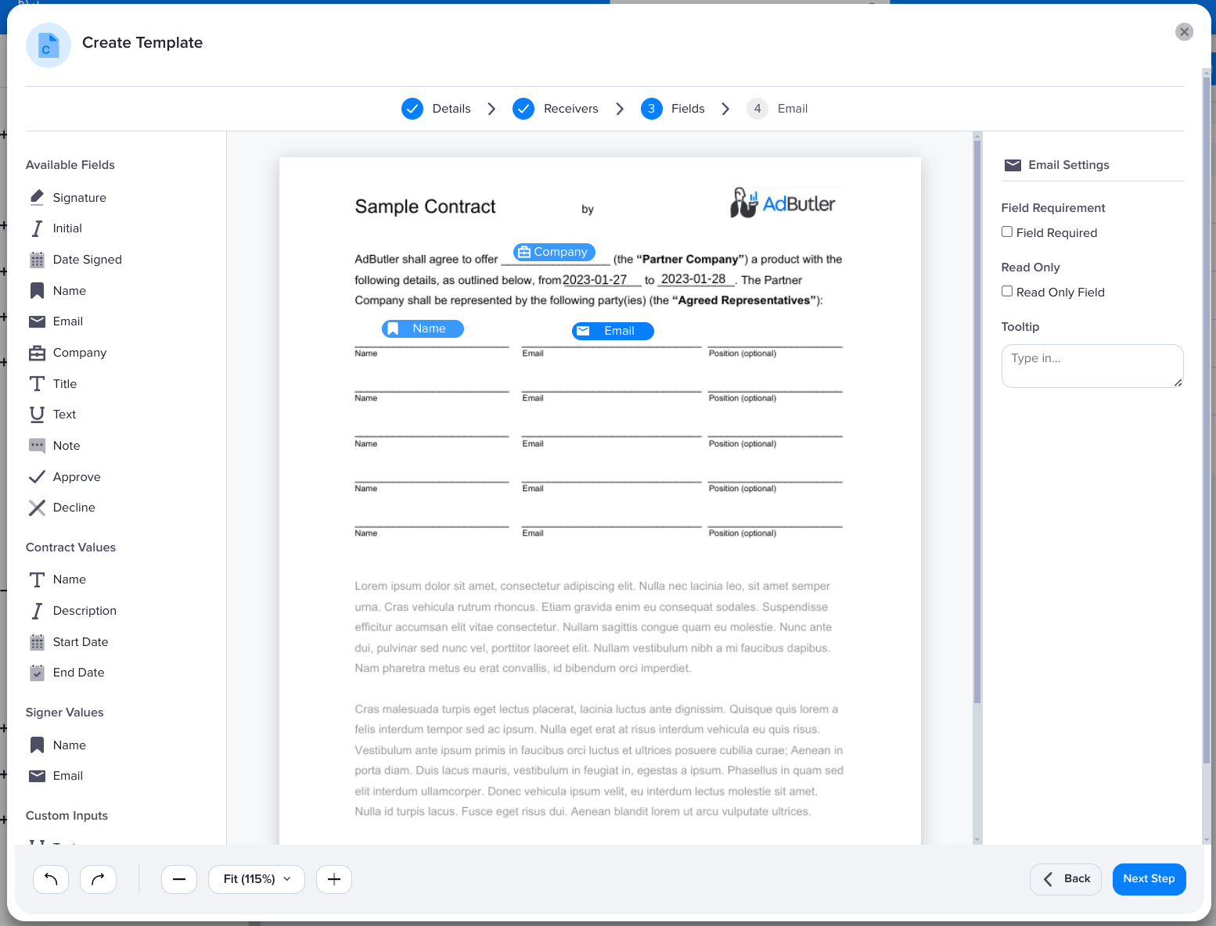
Task: Click the Back button
Action: tap(1066, 879)
